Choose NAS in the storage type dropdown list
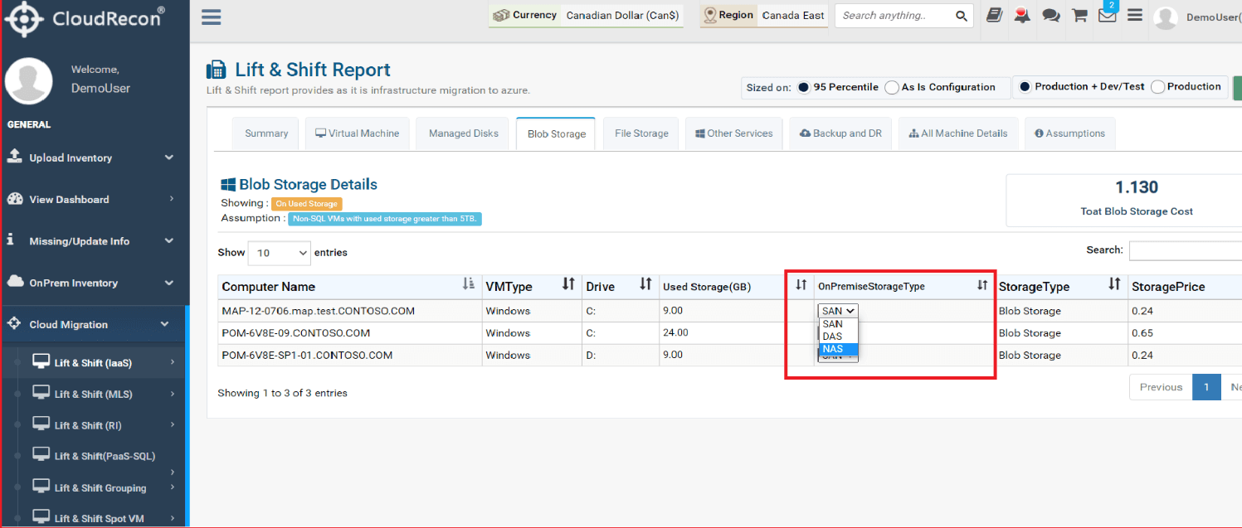The image size is (1242, 528). point(837,349)
